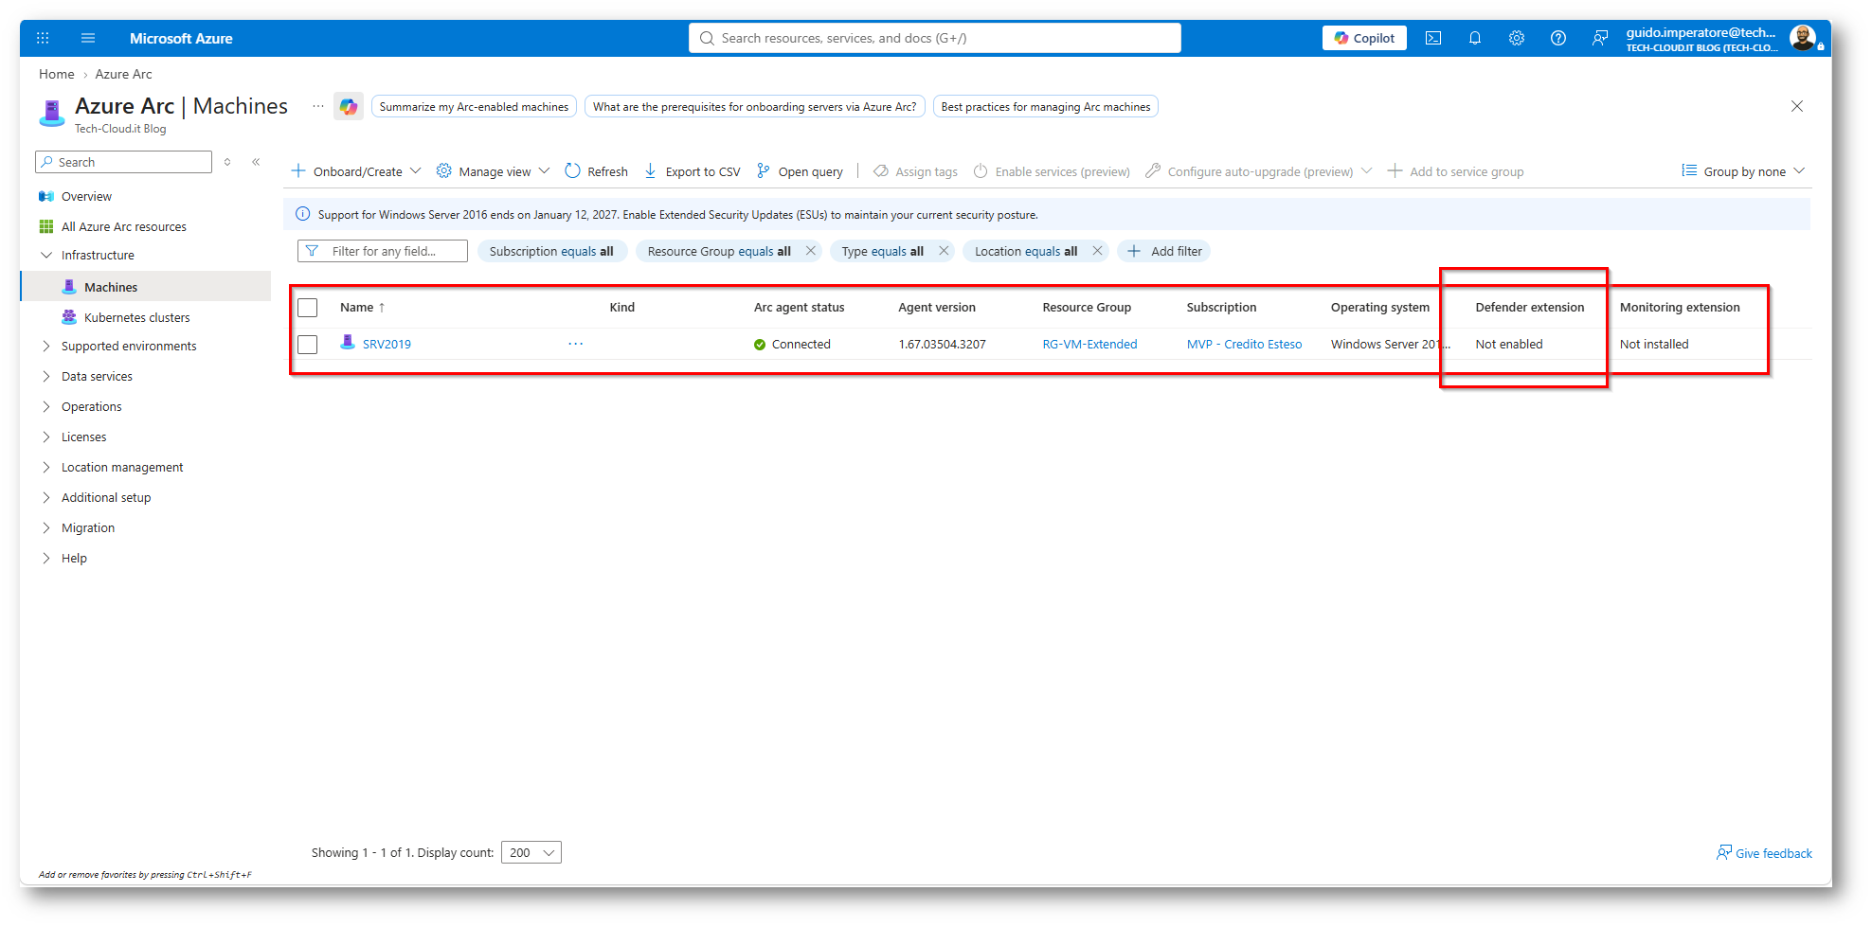Open the Manage view dropdown
Image resolution: width=1872 pixels, height=927 pixels.
(493, 171)
